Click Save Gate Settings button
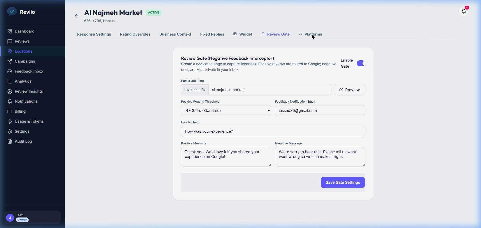The height and width of the screenshot is (228, 481). click(x=343, y=182)
